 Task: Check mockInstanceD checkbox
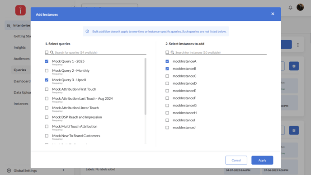(167, 83)
